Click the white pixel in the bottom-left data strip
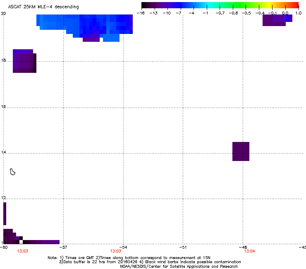 tap(21, 242)
